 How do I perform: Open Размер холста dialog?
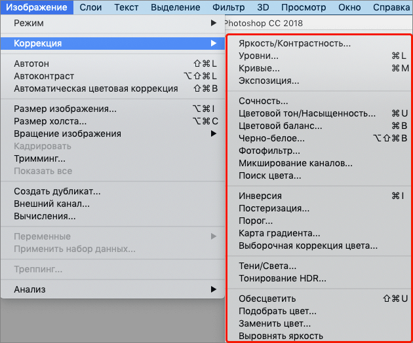113,121
